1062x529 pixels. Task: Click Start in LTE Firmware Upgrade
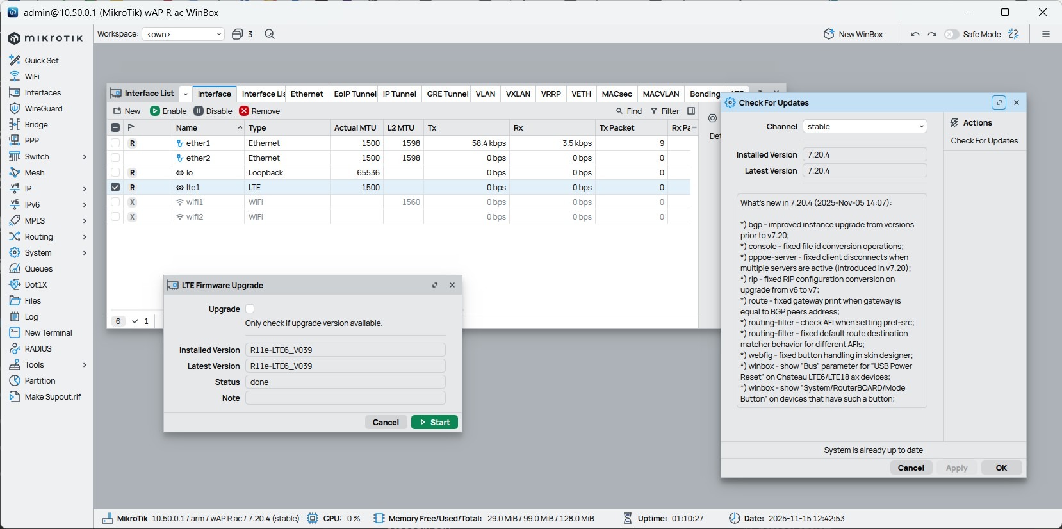[434, 422]
